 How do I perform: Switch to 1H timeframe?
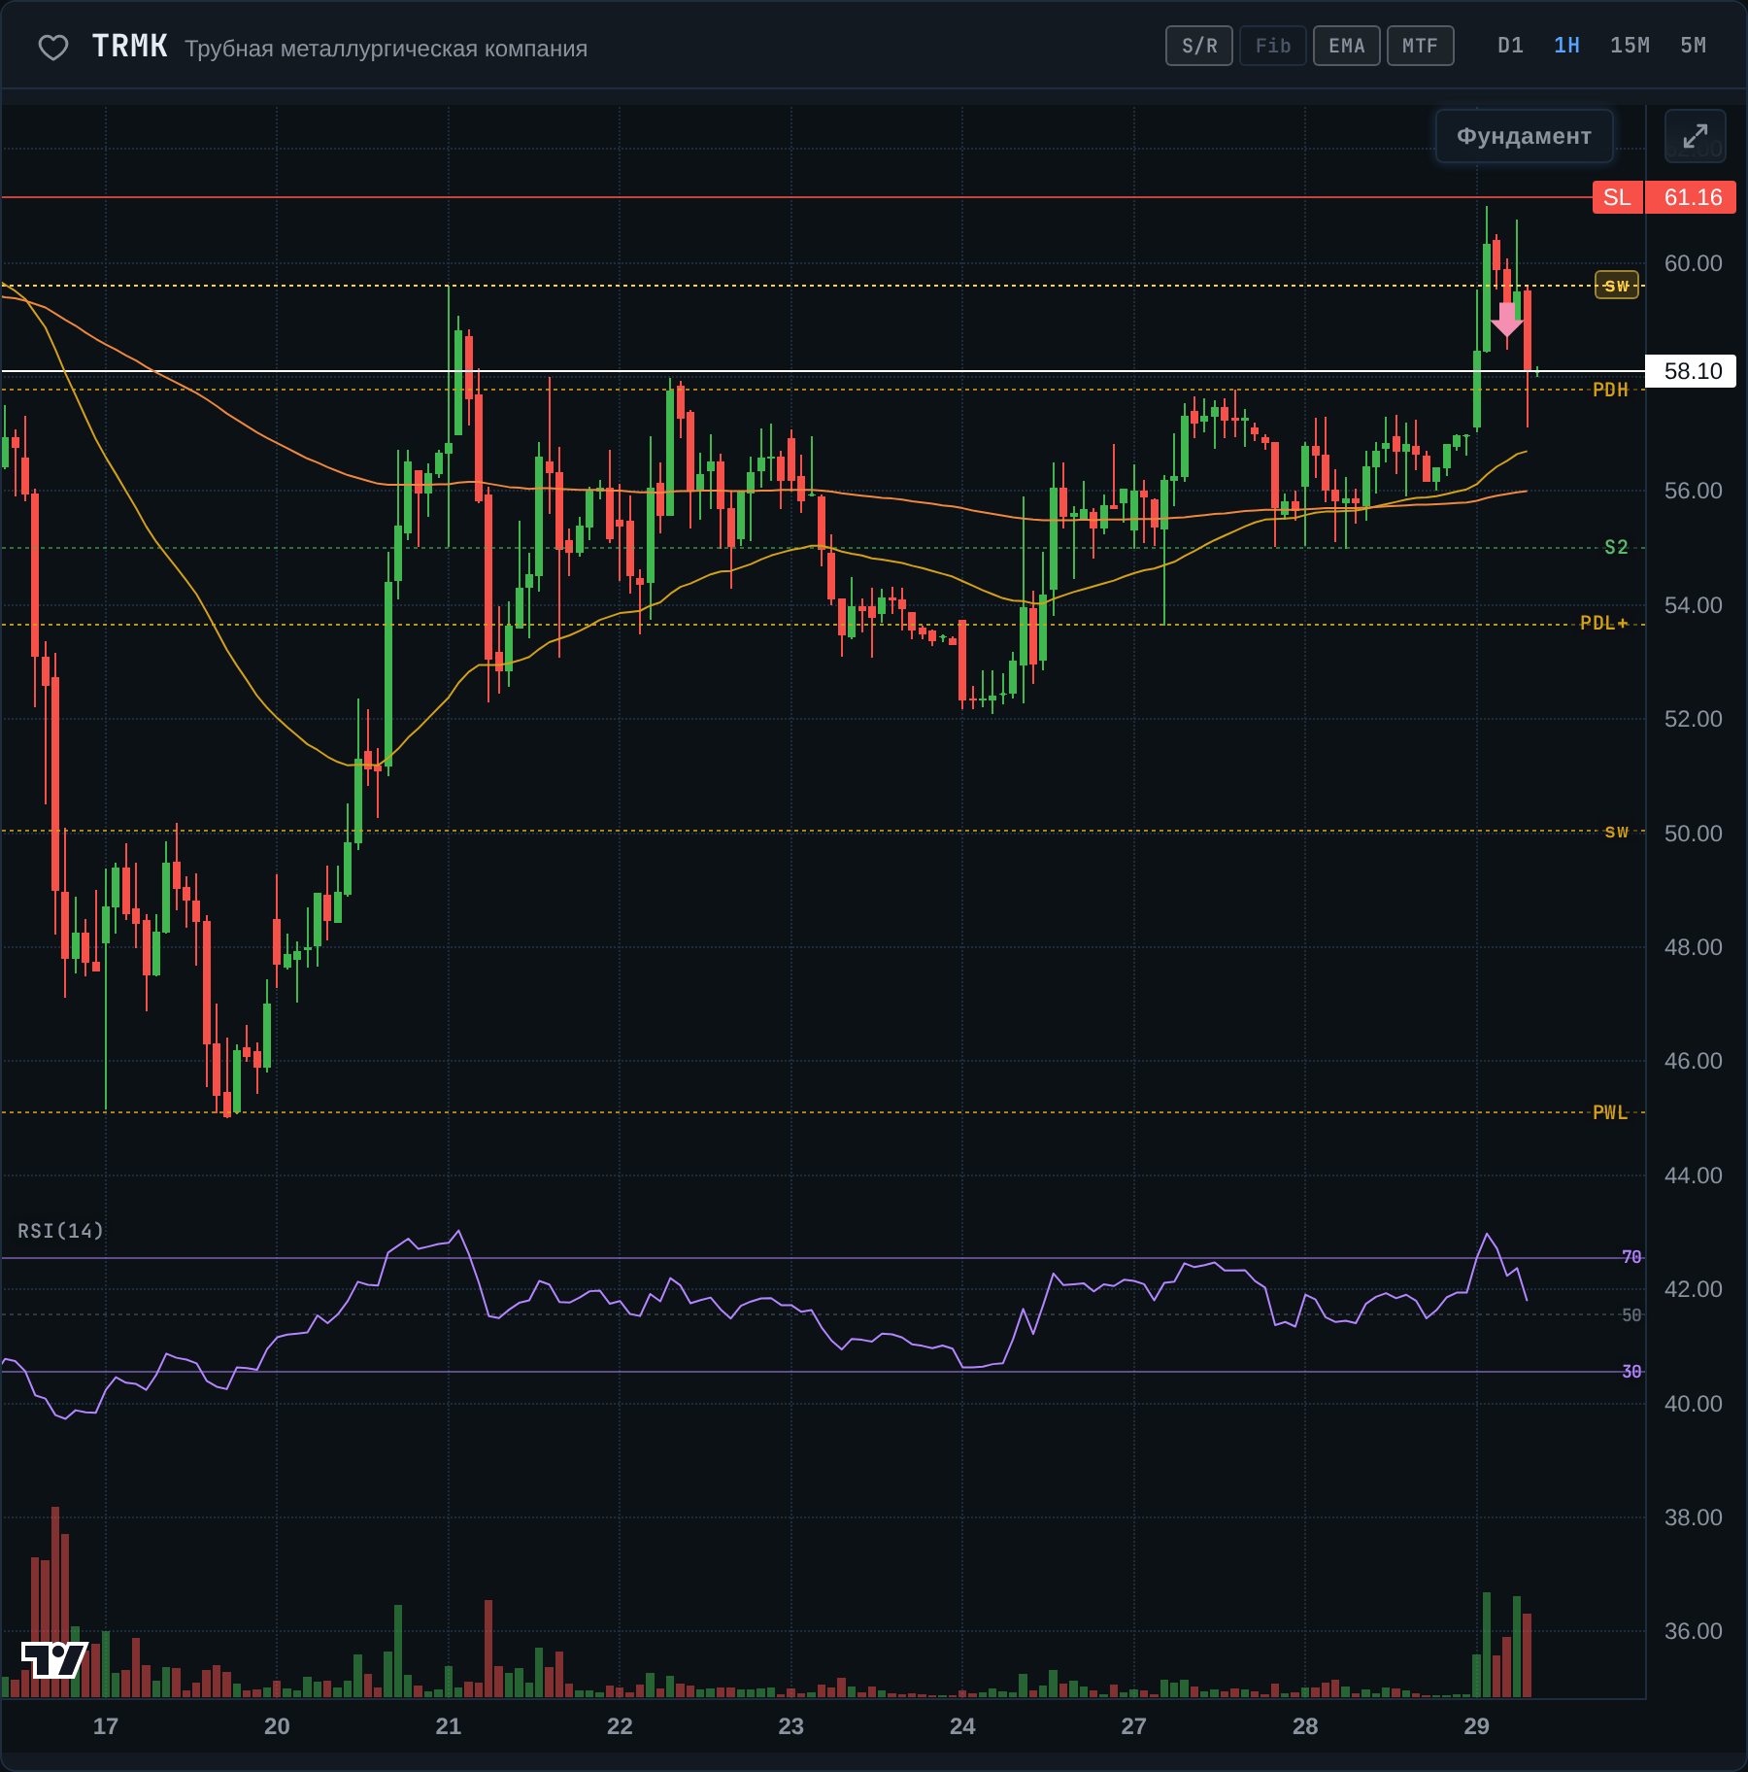1567,46
